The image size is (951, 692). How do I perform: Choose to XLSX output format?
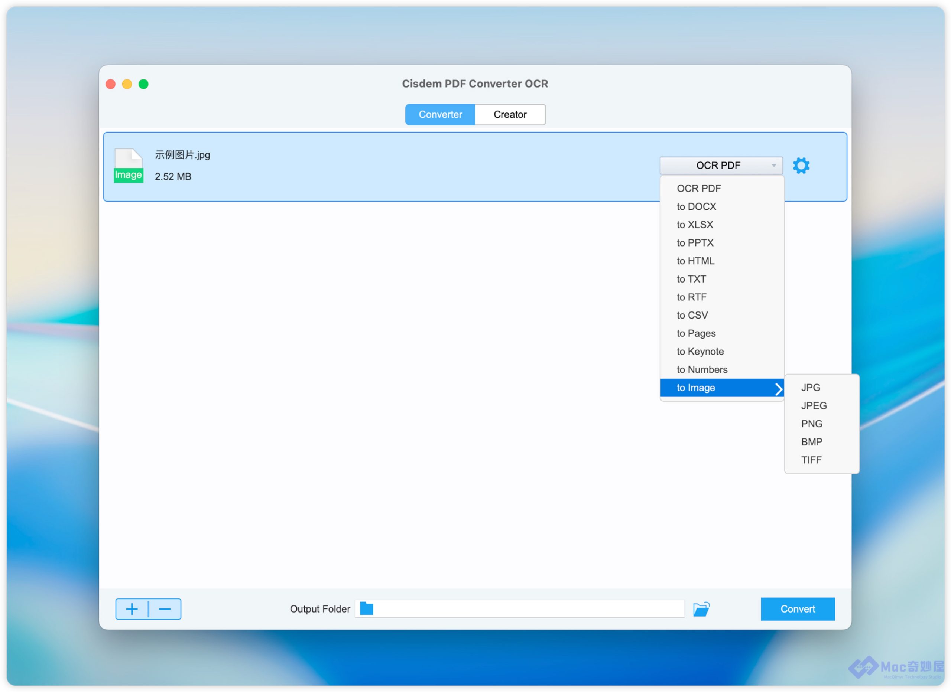[x=694, y=225]
